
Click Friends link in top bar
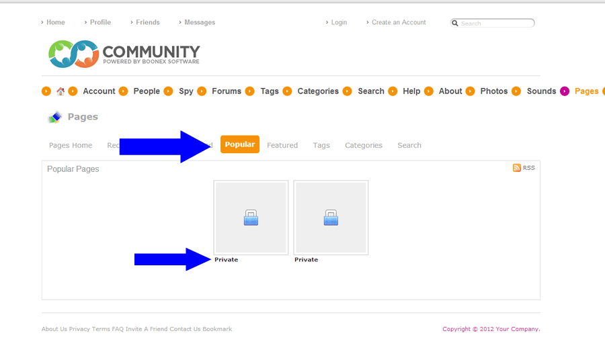[x=148, y=22]
